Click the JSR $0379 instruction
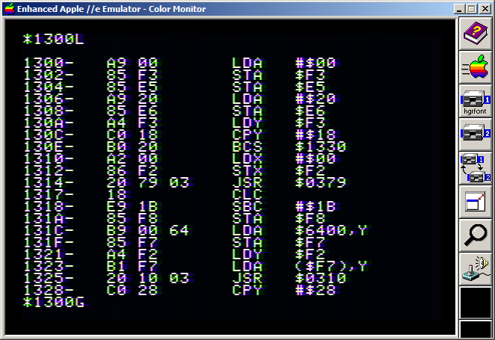495x340 pixels. tap(289, 182)
